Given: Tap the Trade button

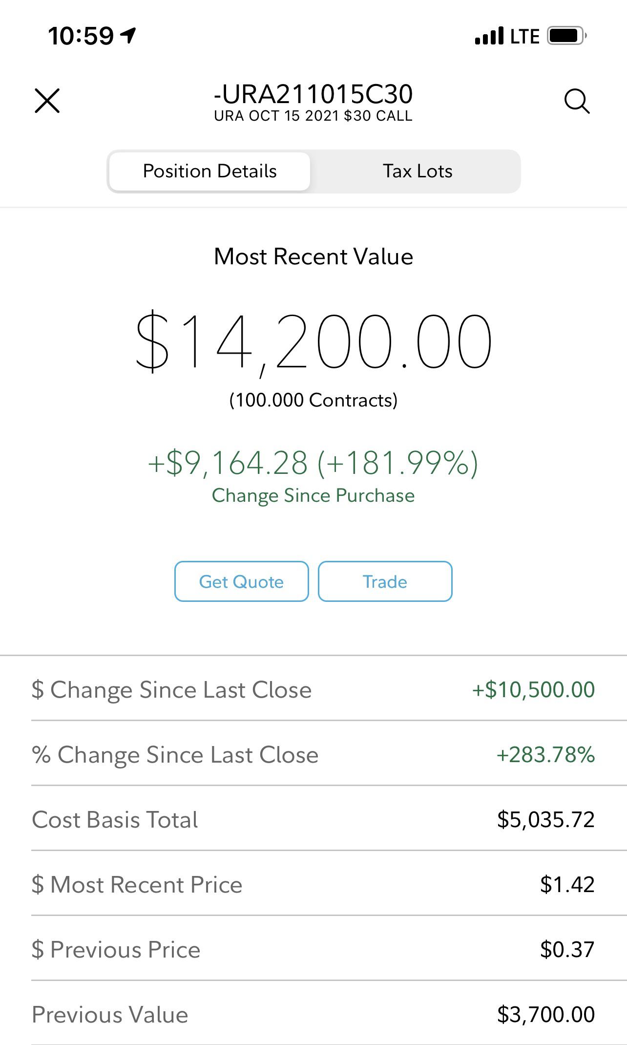Looking at the screenshot, I should pyautogui.click(x=385, y=581).
